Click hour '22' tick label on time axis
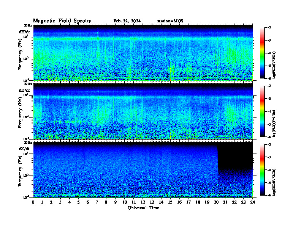The image size is (301, 232). pyautogui.click(x=234, y=202)
